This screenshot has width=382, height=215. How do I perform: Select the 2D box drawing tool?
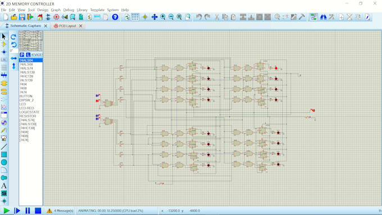(x=4, y=154)
